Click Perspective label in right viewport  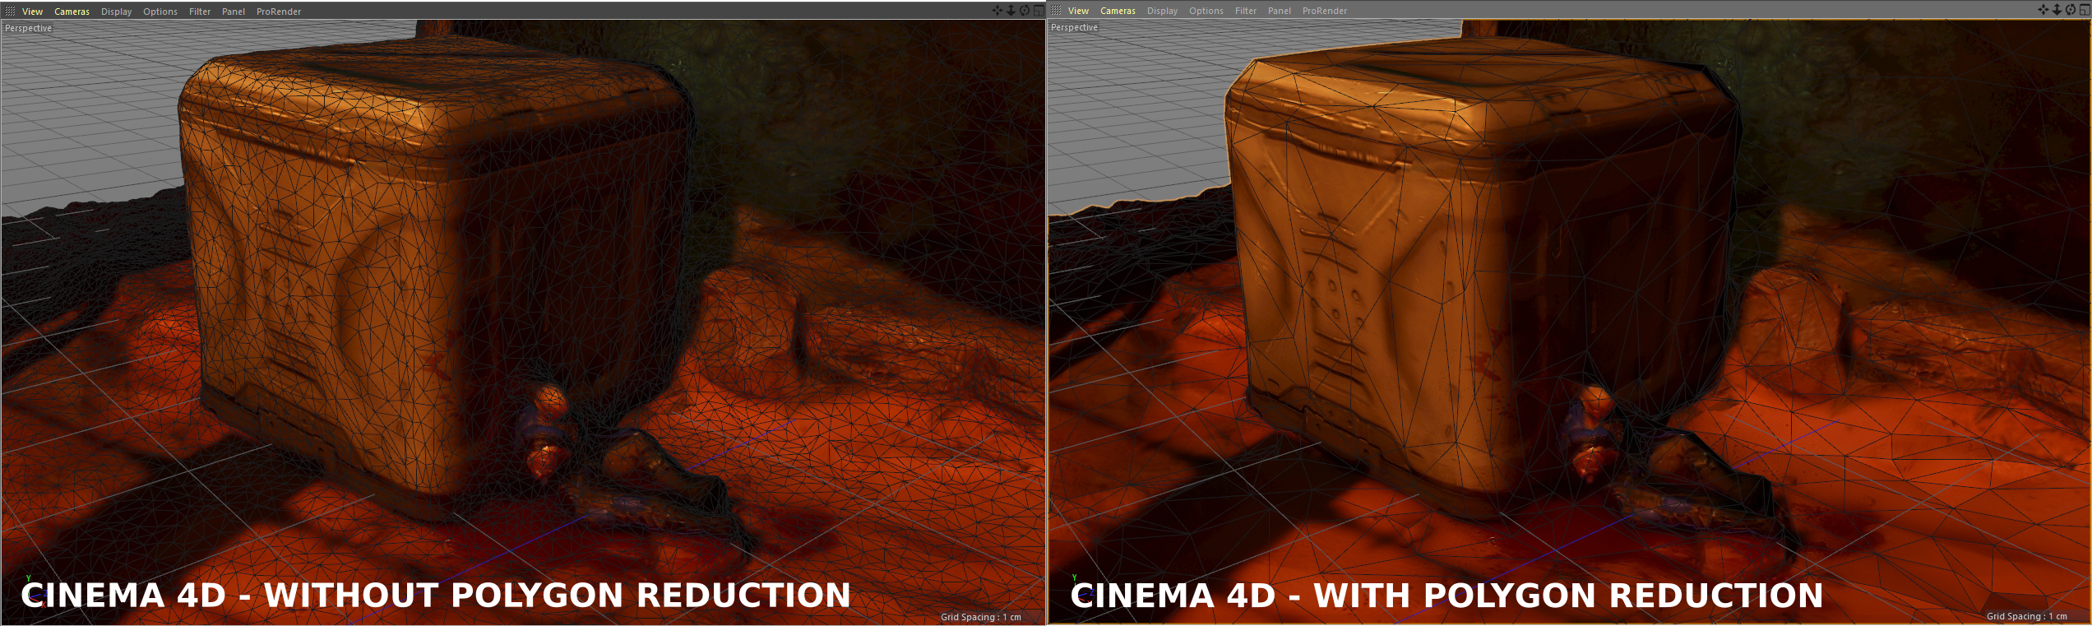click(1074, 27)
